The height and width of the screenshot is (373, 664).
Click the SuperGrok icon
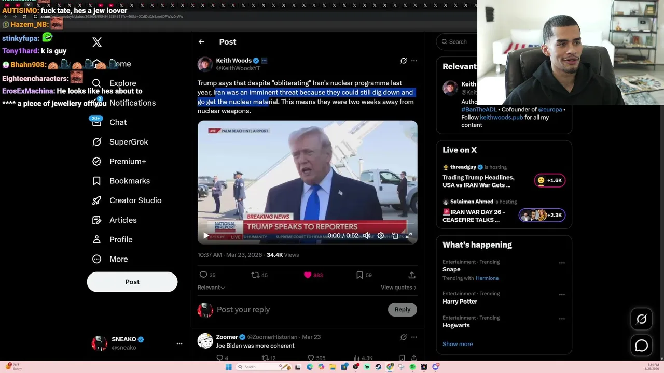tap(96, 142)
